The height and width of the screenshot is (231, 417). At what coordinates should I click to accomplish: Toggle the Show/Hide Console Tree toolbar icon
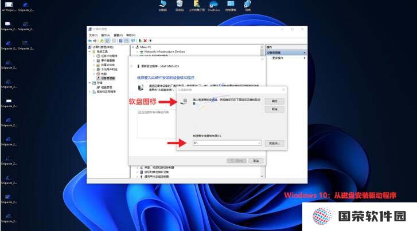107,41
